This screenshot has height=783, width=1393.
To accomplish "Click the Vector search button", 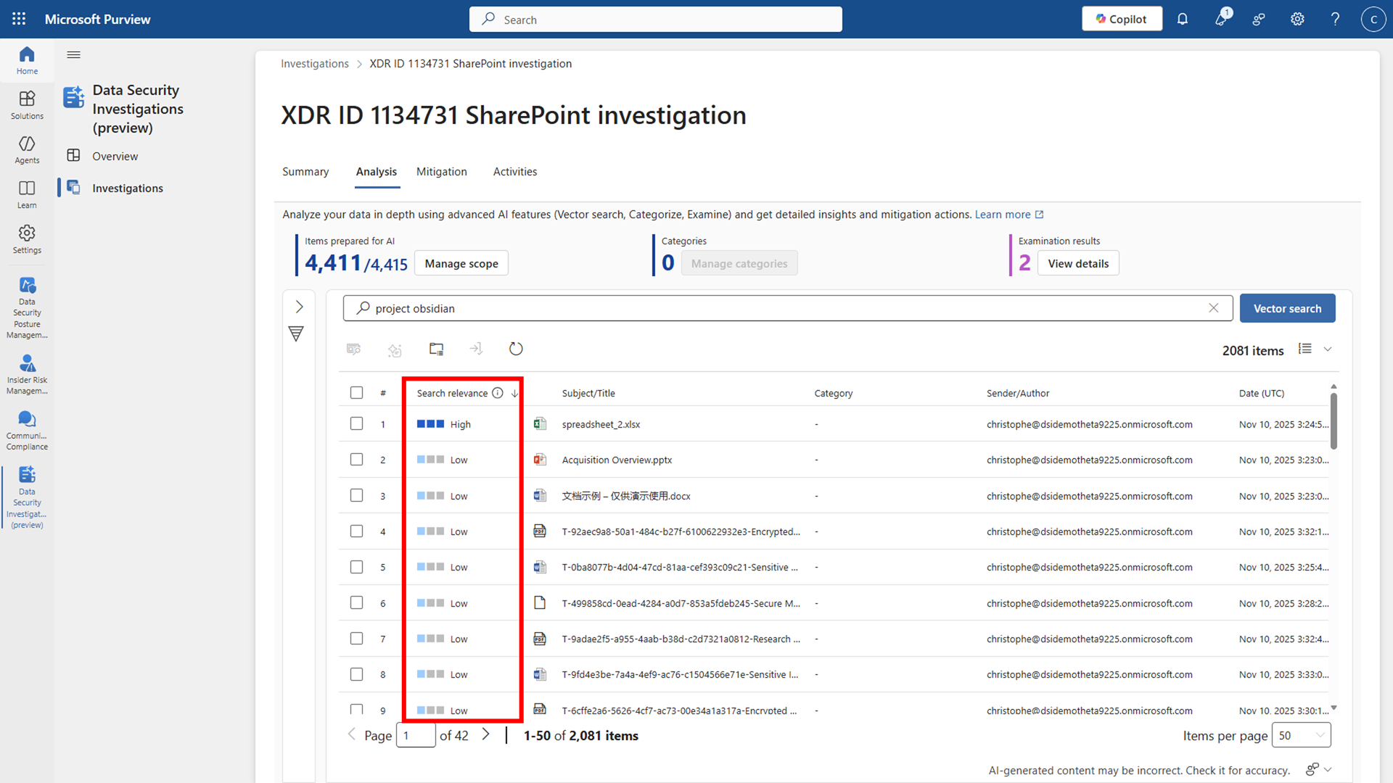I will pos(1287,308).
